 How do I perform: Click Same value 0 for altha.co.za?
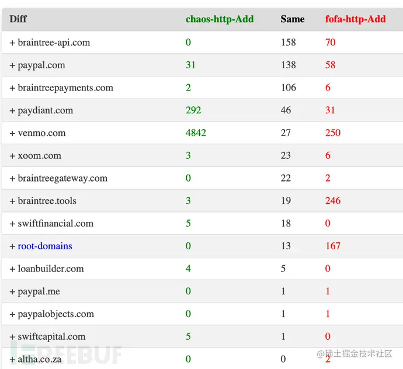(x=283, y=359)
